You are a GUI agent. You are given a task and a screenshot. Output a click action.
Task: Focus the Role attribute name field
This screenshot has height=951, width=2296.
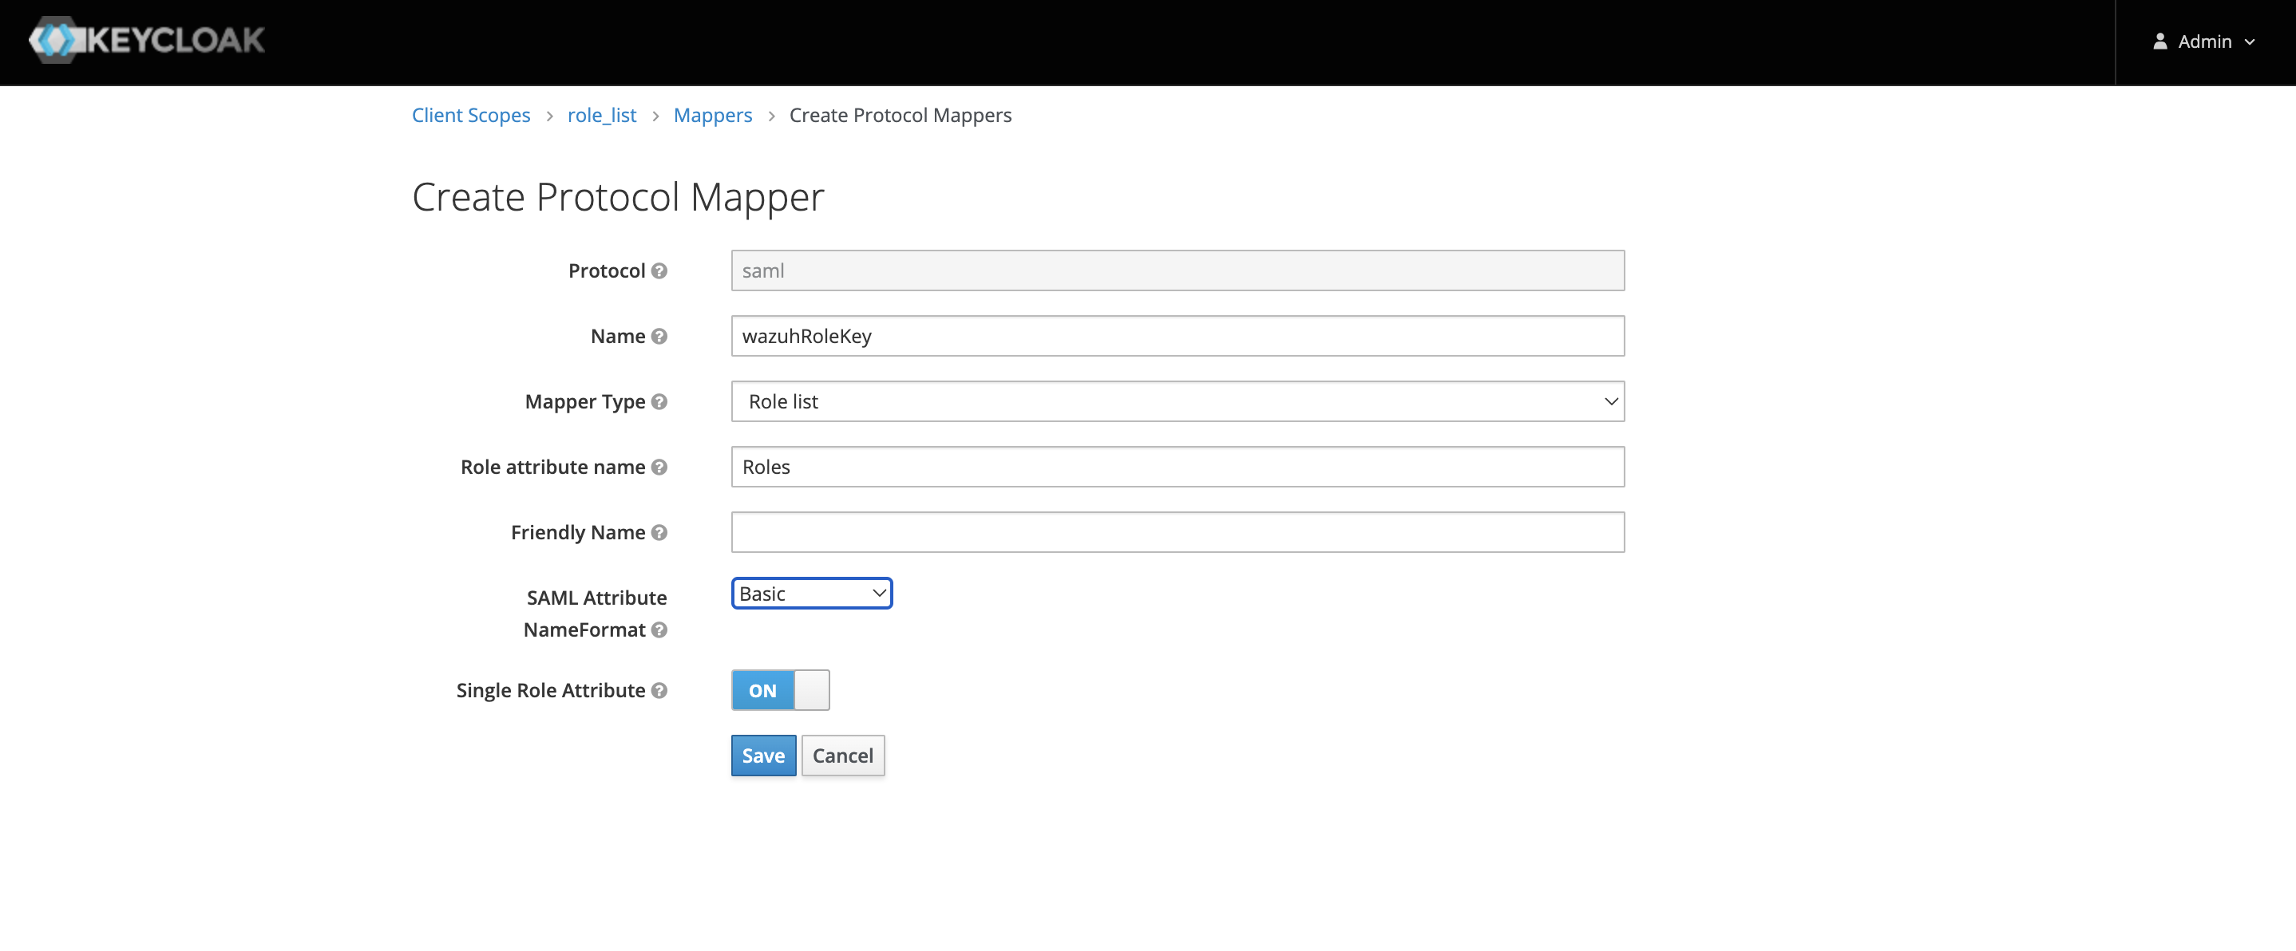(1177, 467)
